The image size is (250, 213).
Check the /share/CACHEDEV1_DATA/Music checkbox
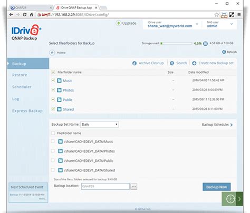point(53,141)
